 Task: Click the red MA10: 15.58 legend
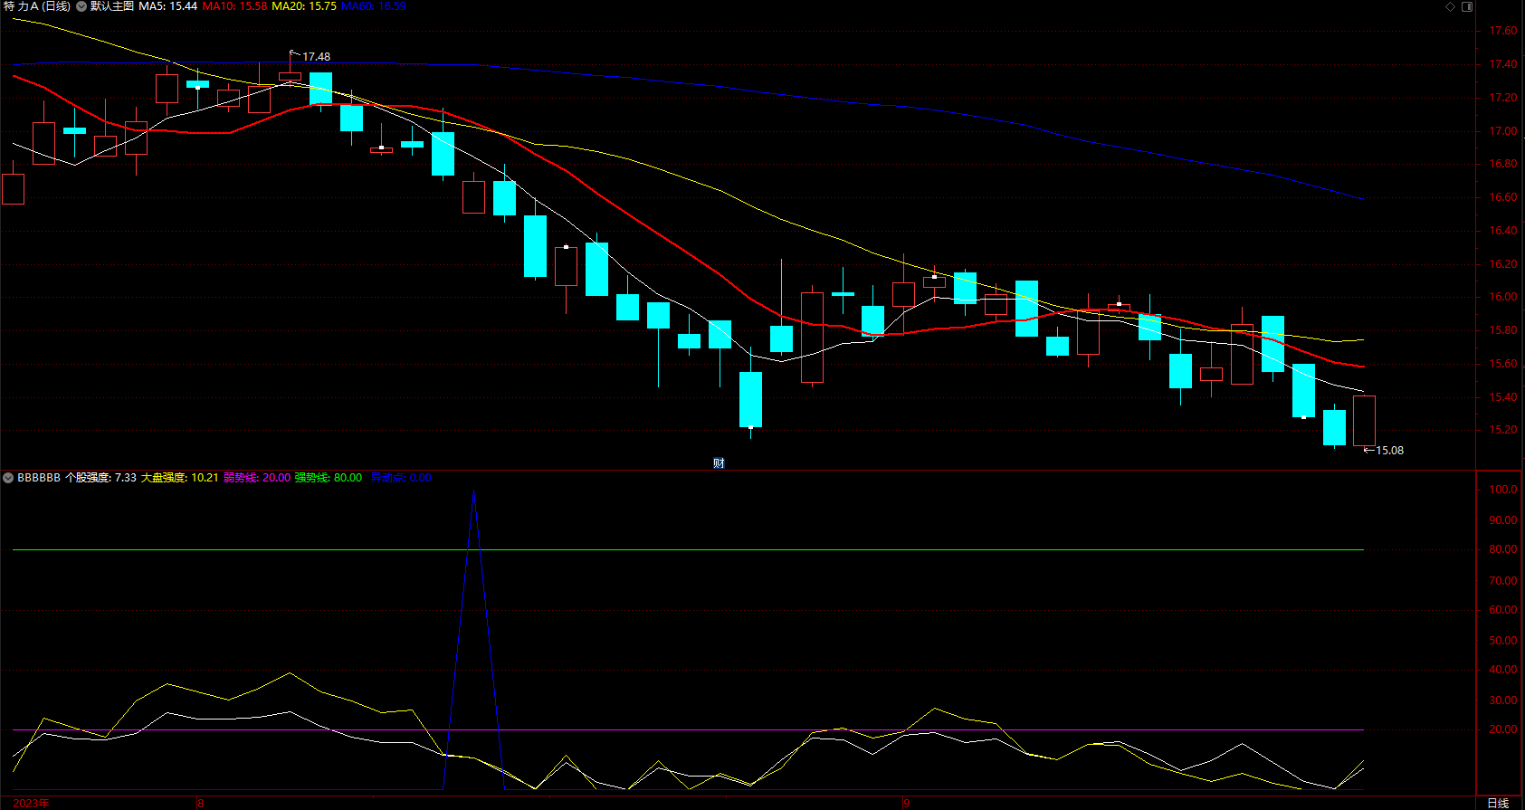(234, 6)
